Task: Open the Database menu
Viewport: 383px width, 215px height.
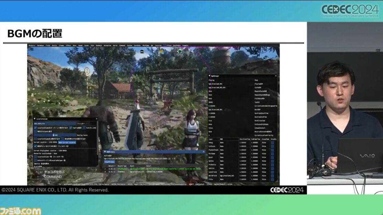Action: pyautogui.click(x=41, y=45)
